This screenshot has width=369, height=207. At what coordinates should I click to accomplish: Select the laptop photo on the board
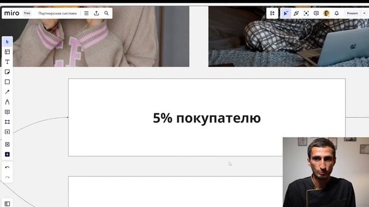pos(288,36)
